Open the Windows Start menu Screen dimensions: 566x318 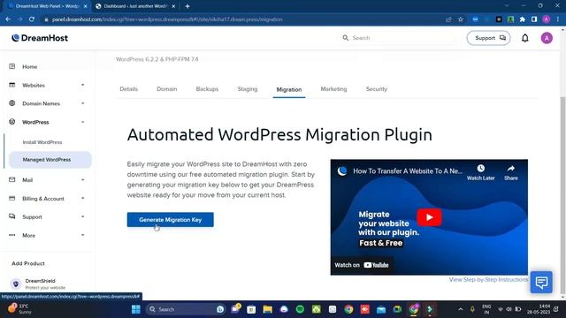(x=136, y=309)
